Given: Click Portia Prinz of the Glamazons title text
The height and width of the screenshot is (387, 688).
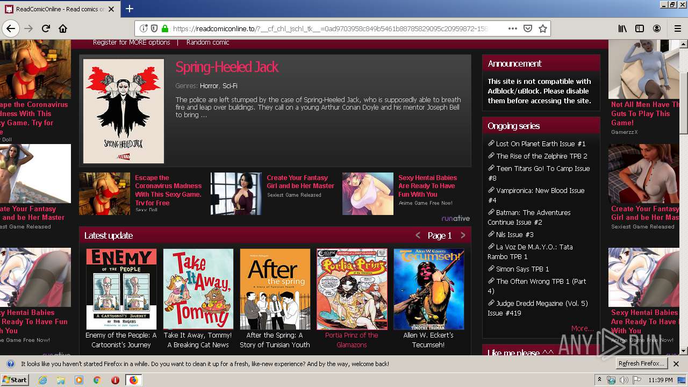Looking at the screenshot, I should 352,340.
